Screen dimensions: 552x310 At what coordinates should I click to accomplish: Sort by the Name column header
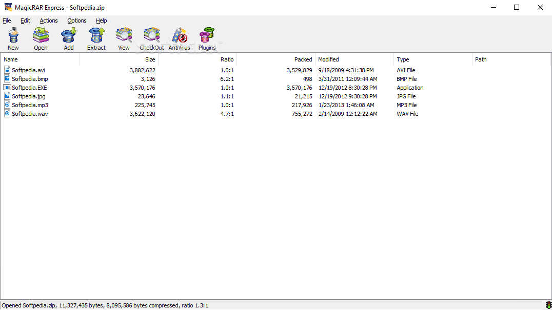pyautogui.click(x=40, y=59)
